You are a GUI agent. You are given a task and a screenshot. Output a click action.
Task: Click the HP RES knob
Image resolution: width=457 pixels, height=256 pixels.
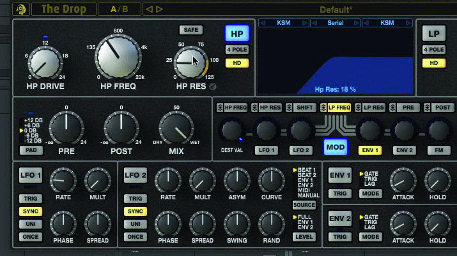tap(191, 62)
